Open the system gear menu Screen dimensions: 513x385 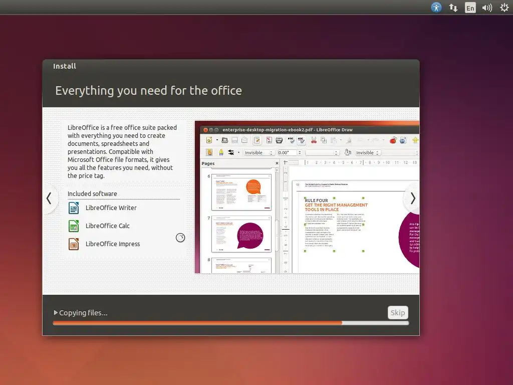pyautogui.click(x=504, y=8)
